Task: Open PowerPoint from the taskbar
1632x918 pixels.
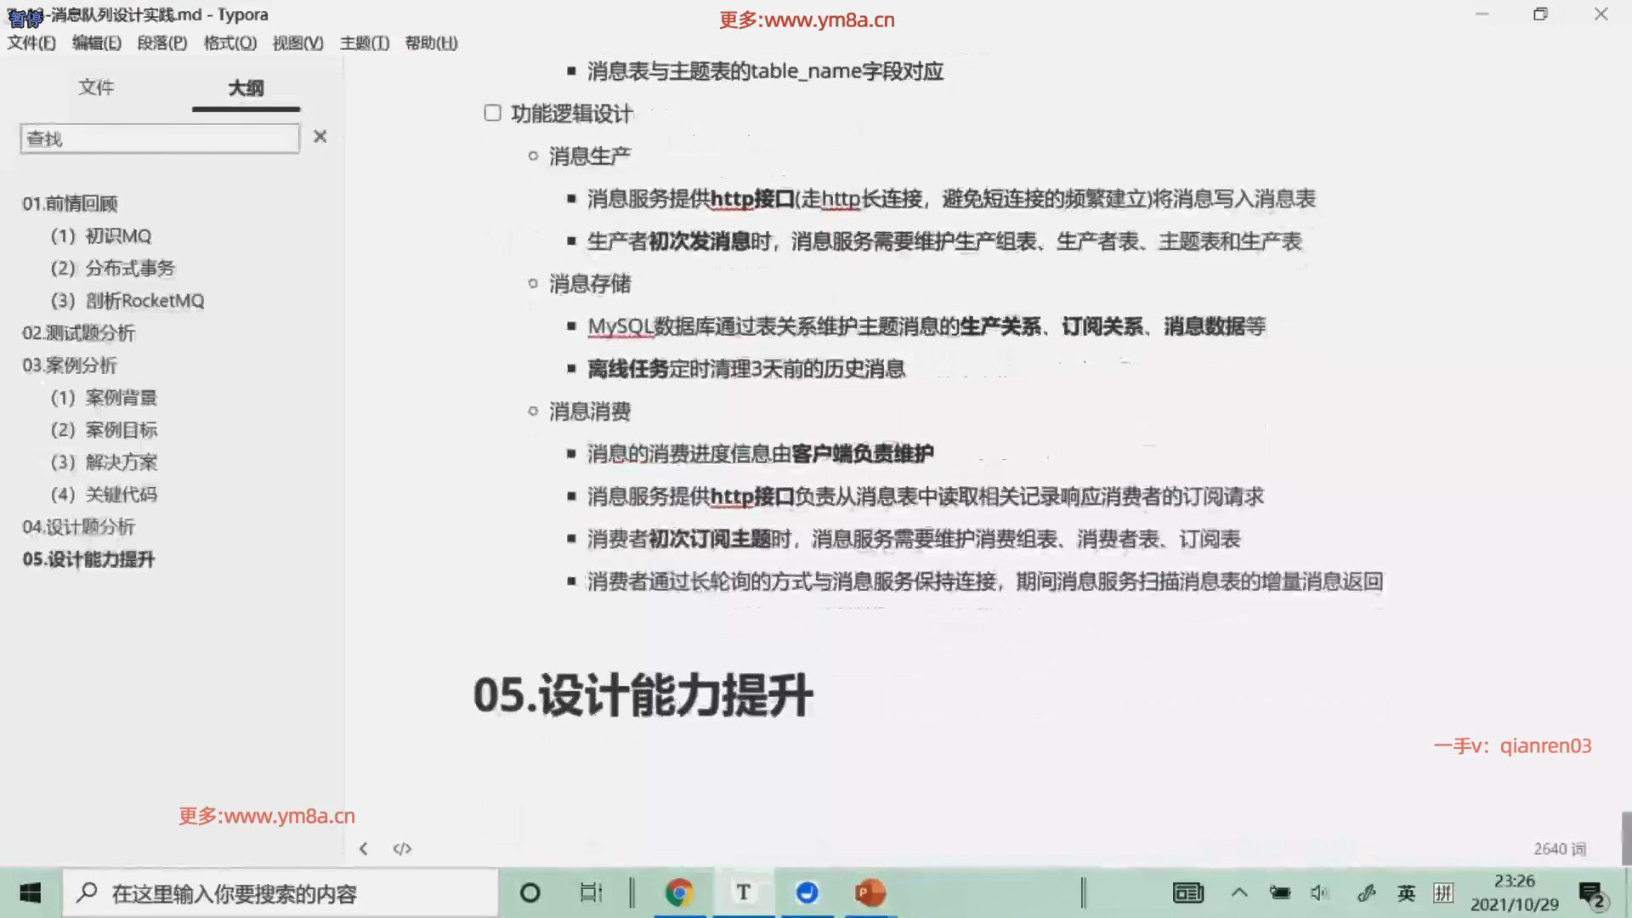Action: click(x=870, y=892)
